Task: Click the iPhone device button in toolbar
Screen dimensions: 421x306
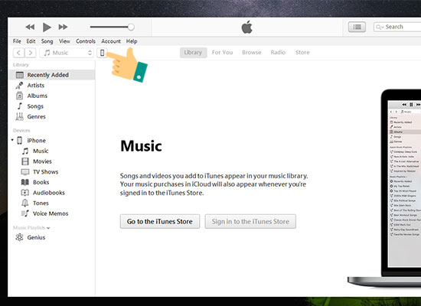Action: tap(102, 53)
